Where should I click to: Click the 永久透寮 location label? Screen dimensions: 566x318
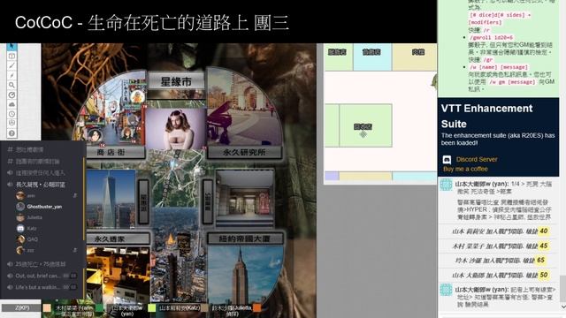(118, 238)
